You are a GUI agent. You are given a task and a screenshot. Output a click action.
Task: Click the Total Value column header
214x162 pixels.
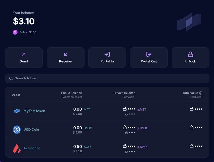point(190,93)
